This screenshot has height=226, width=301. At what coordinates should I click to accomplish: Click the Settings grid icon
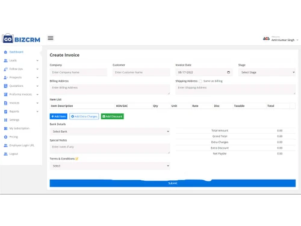click(x=5, y=120)
